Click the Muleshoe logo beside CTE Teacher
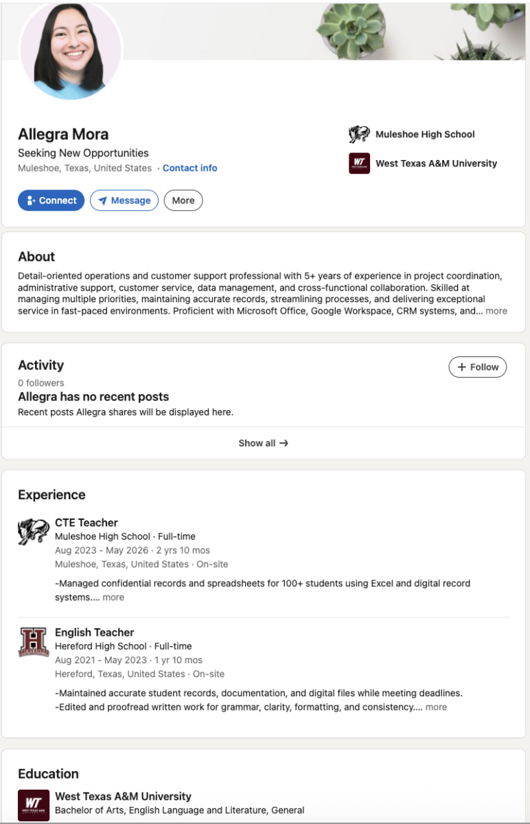 tap(34, 532)
